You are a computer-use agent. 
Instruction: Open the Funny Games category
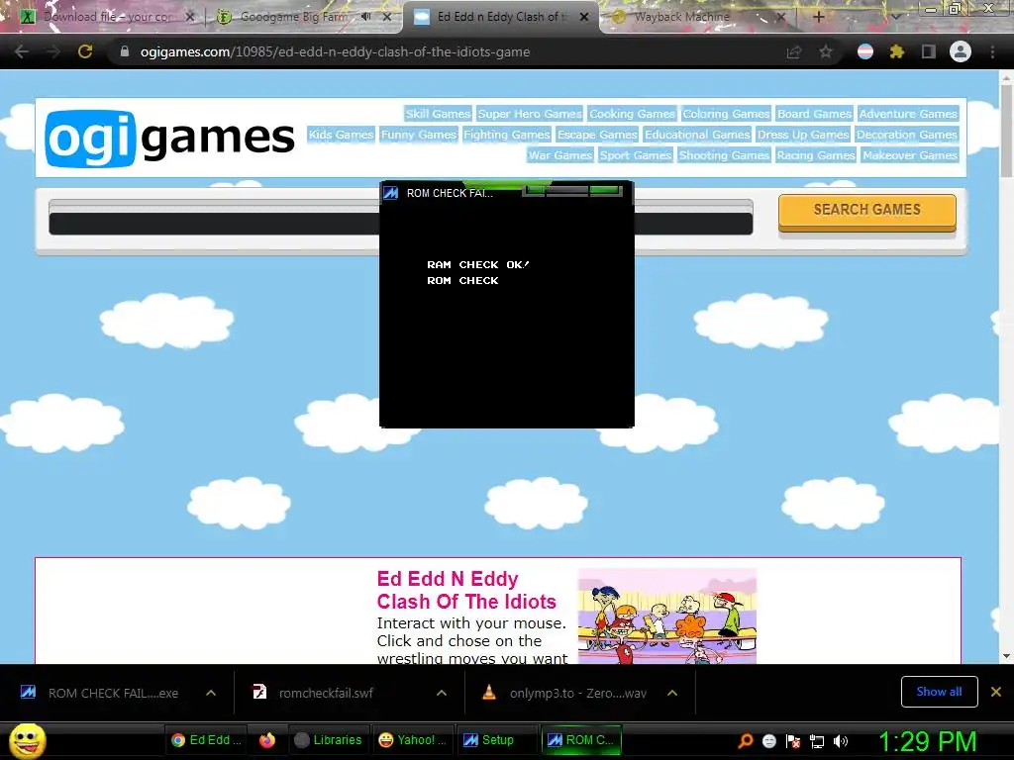coord(419,135)
